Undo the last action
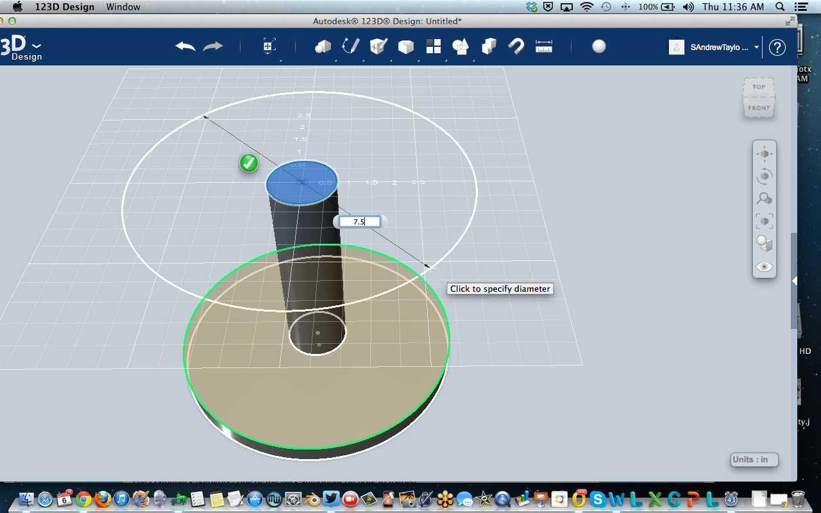This screenshot has height=513, width=821. (185, 46)
